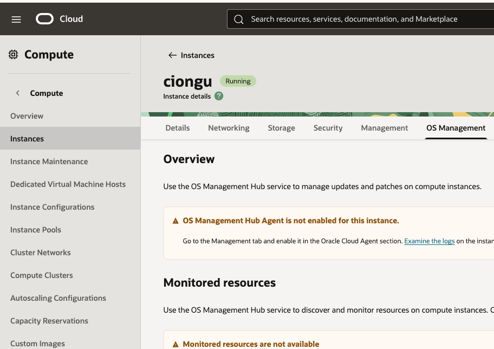The image size is (494, 349).
Task: Click the Compute chip icon
Action: pos(14,54)
